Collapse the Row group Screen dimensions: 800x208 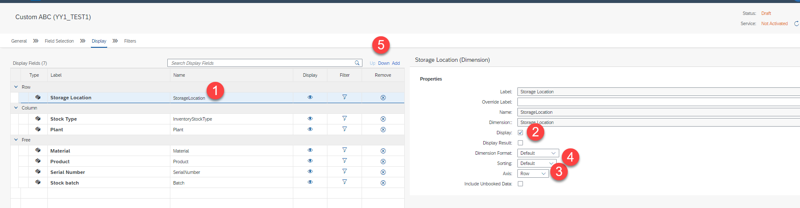[x=16, y=87]
